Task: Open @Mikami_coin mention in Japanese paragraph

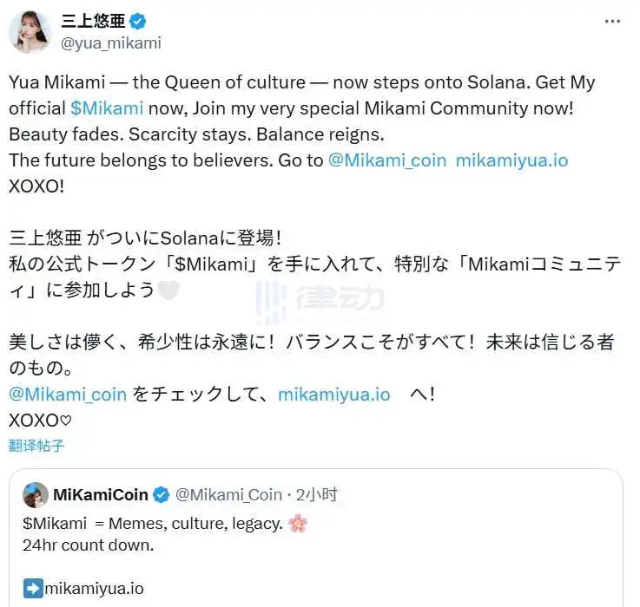Action: [68, 394]
